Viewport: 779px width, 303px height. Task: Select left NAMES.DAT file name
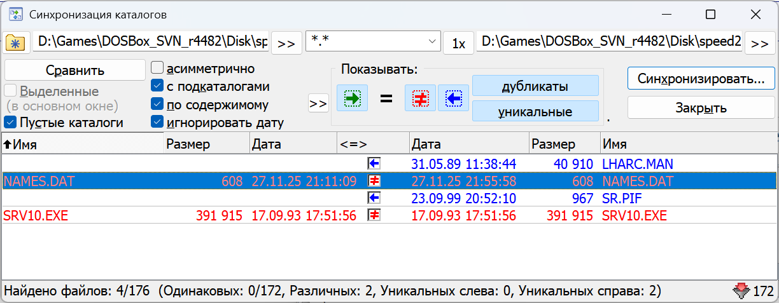tap(39, 181)
